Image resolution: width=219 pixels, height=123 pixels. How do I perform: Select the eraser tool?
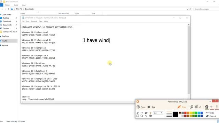[x=146, y=113]
